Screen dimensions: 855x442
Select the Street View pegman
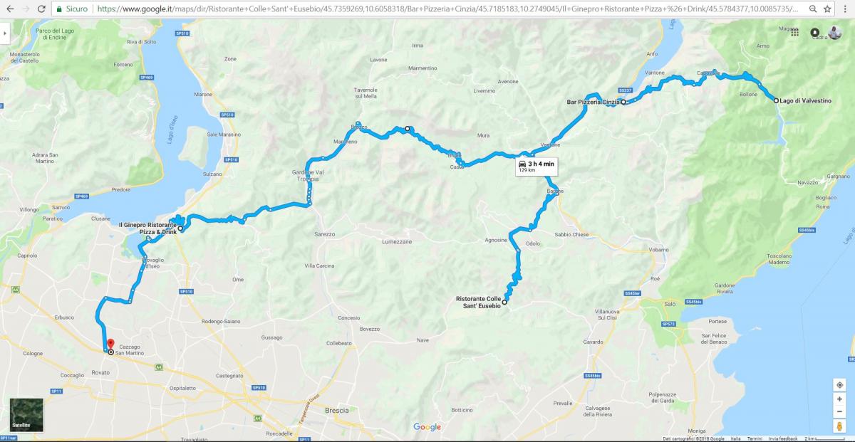[839, 426]
